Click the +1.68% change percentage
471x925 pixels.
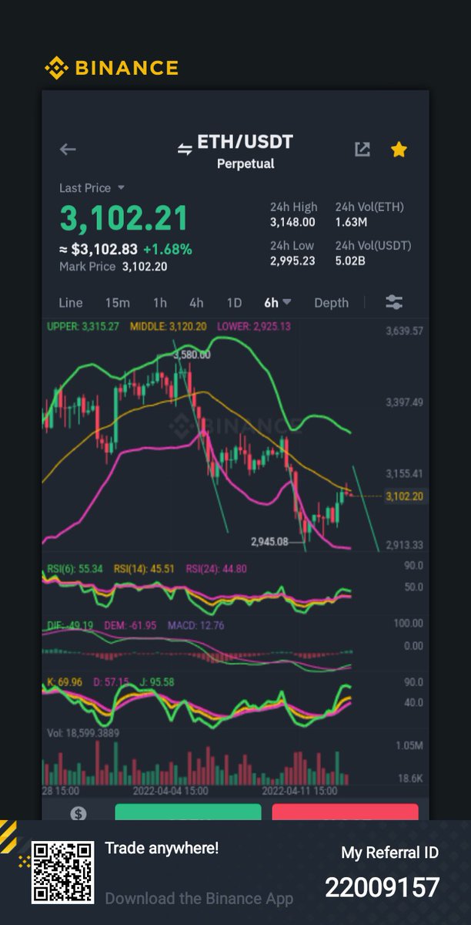coord(167,249)
